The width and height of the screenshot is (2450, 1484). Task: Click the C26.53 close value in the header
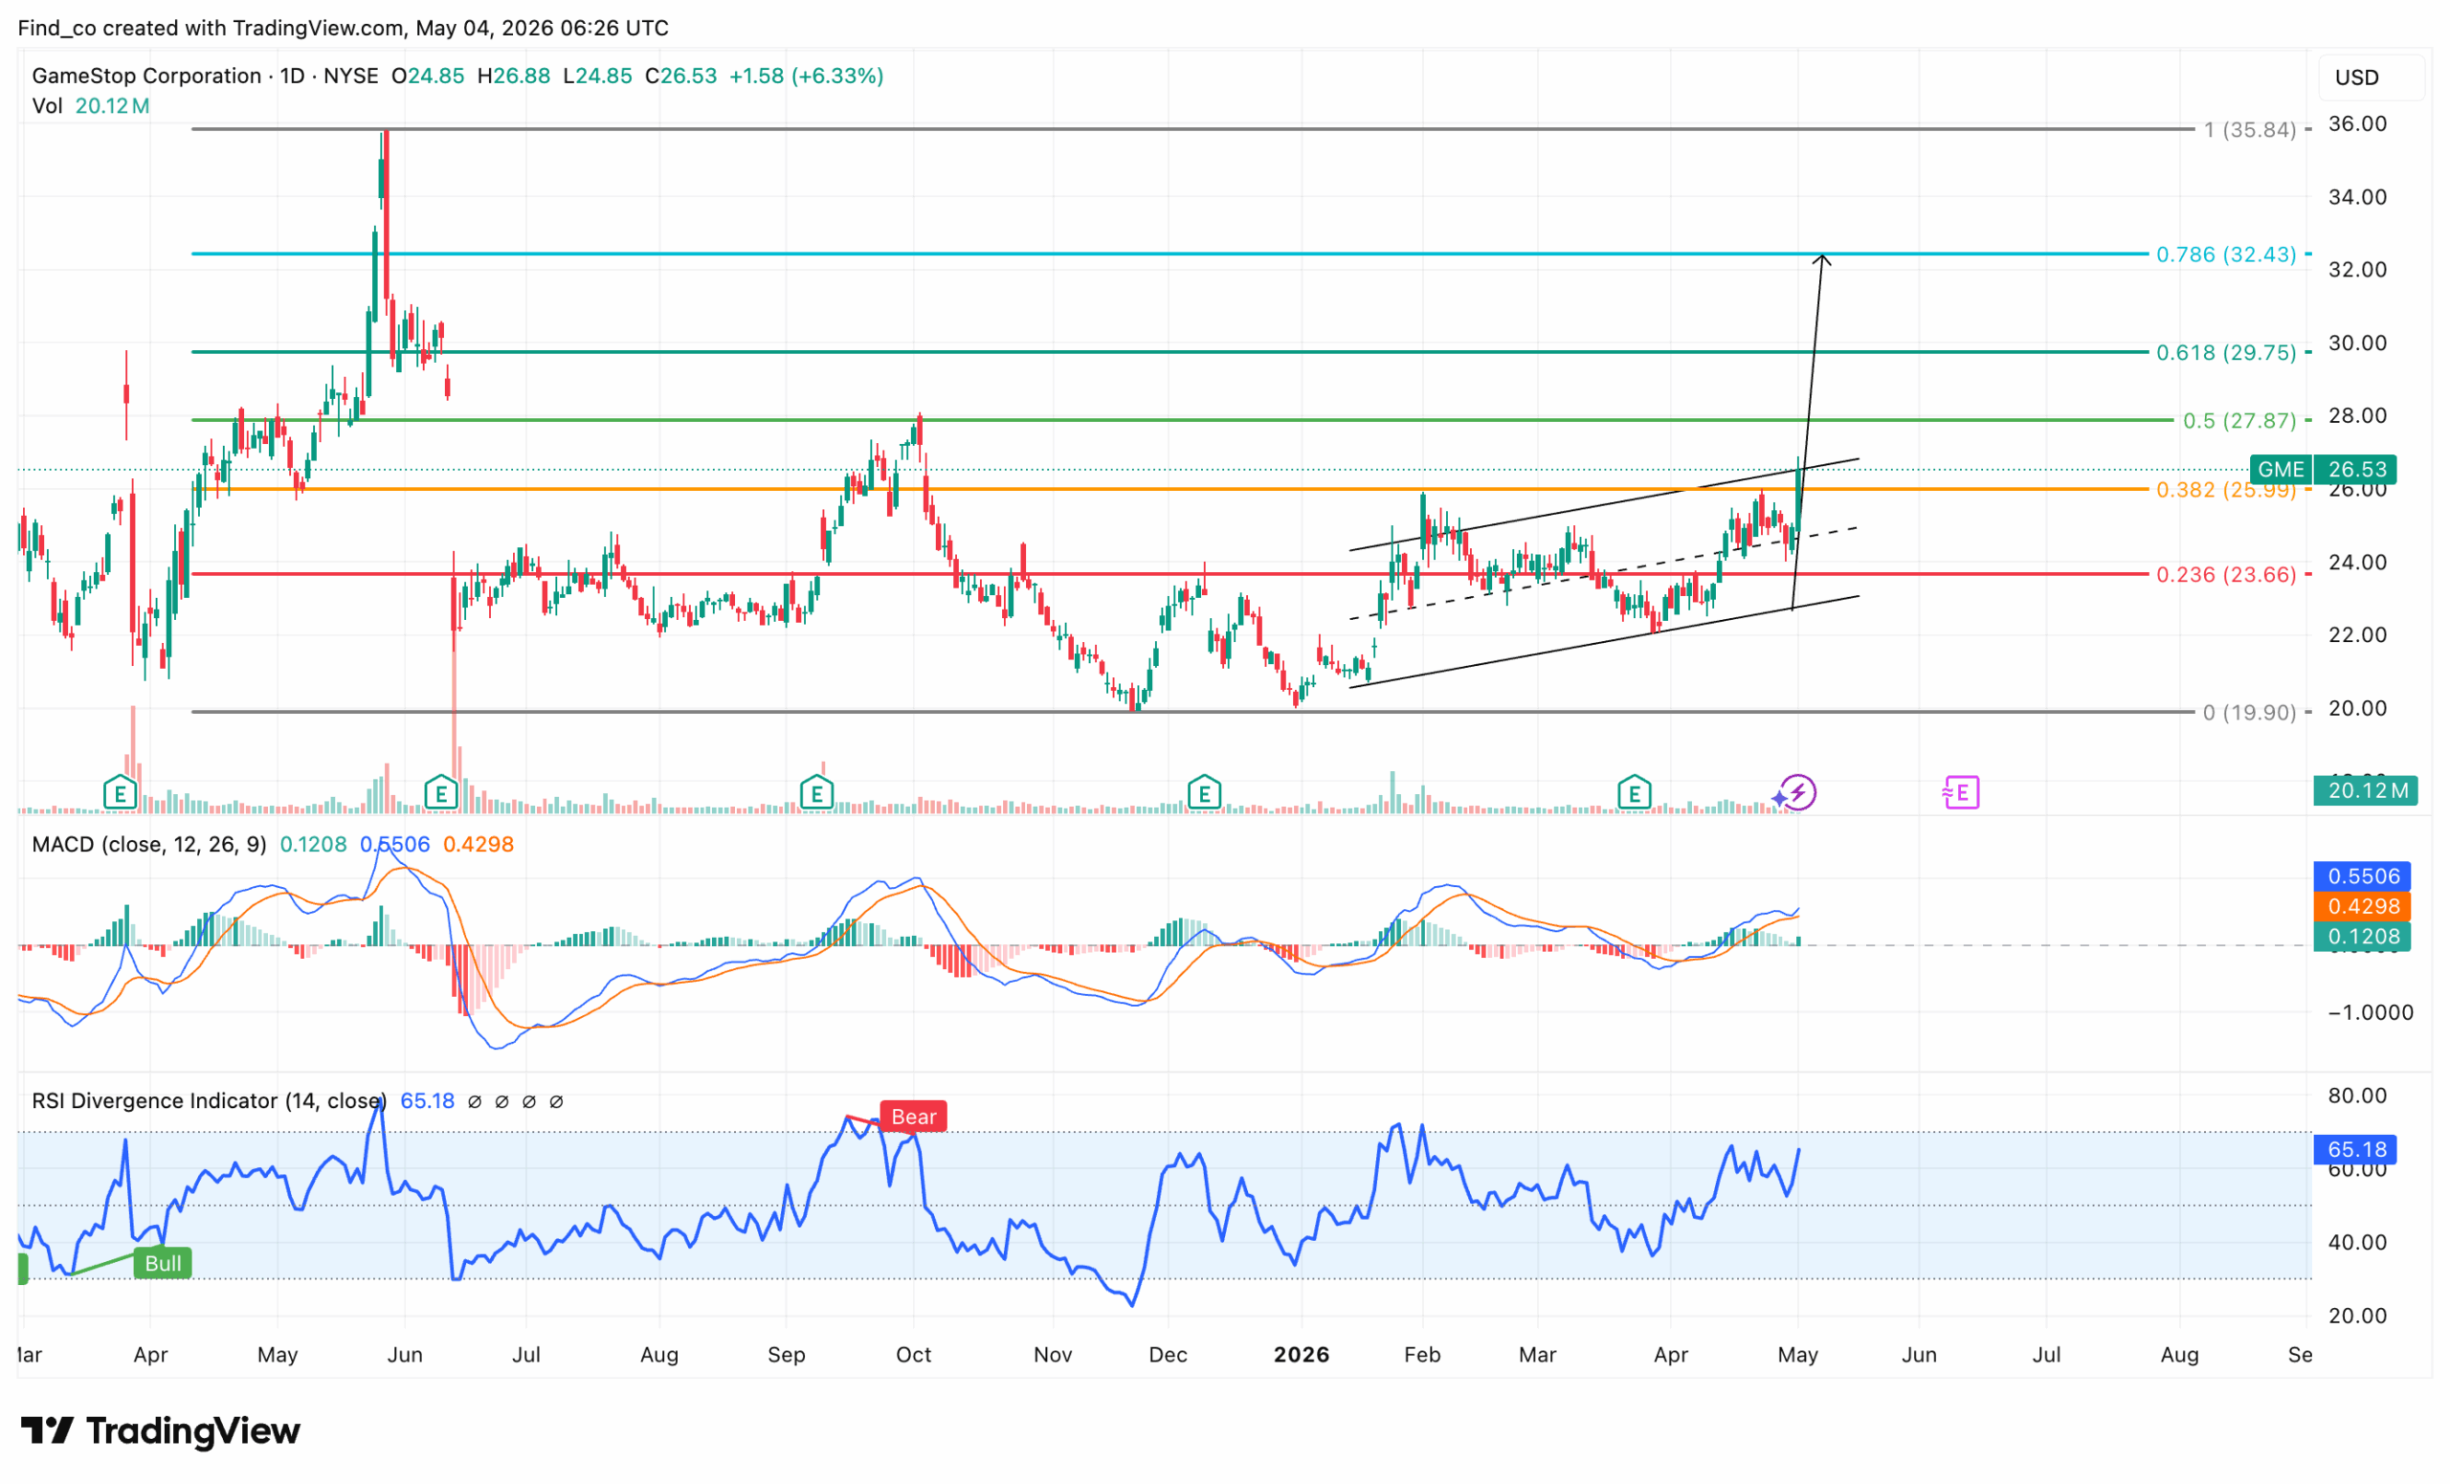click(681, 76)
